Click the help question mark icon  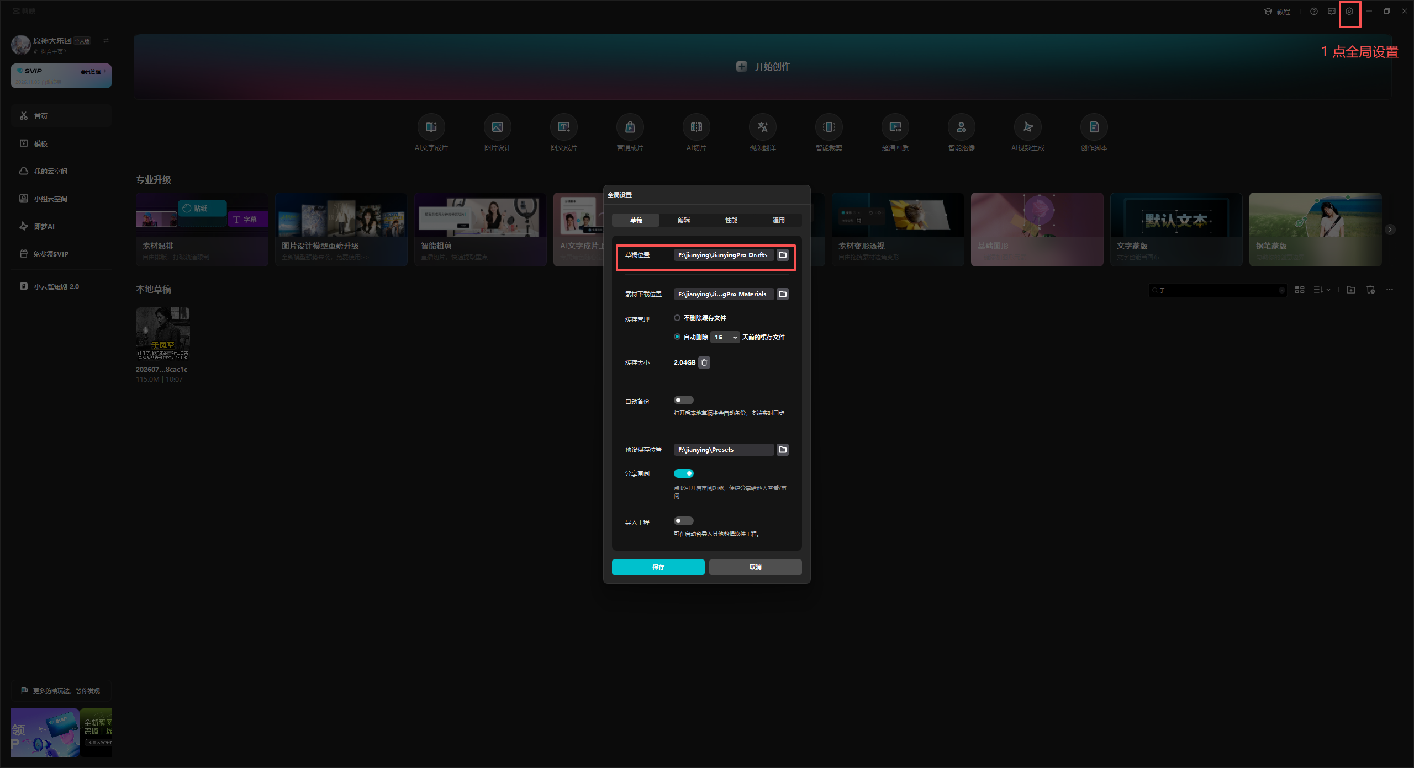(1314, 12)
